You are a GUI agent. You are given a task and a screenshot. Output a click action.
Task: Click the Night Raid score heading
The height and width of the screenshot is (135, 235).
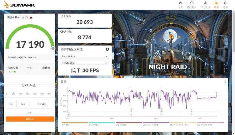coord(17,17)
